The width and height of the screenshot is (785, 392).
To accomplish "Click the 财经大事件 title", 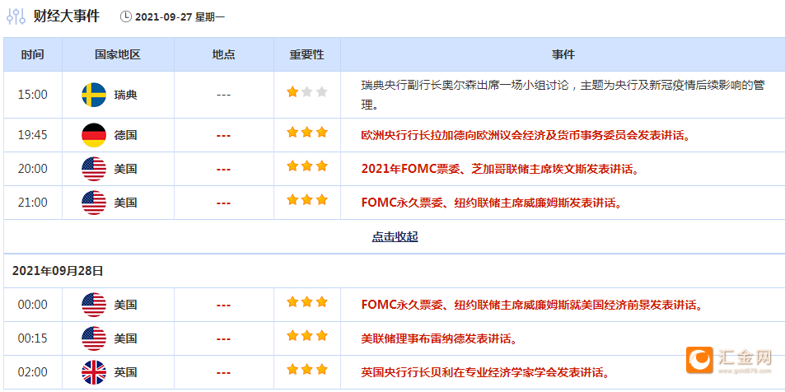I will pyautogui.click(x=67, y=16).
